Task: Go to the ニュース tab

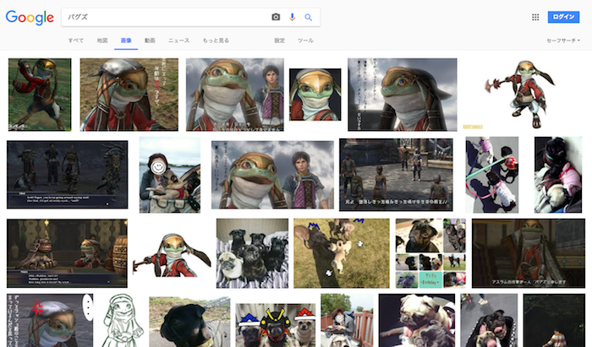Action: point(178,41)
